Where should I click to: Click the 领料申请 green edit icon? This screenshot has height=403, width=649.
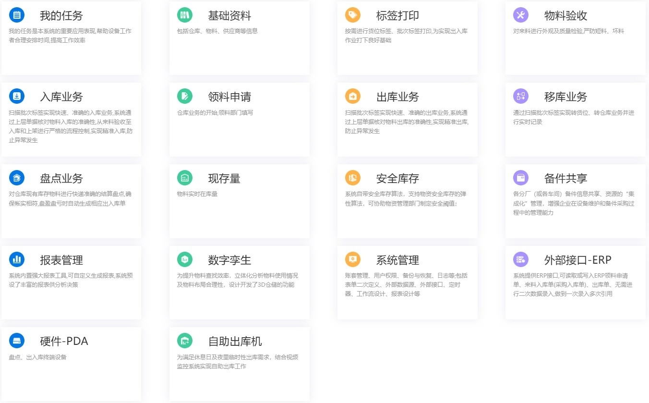point(185,97)
